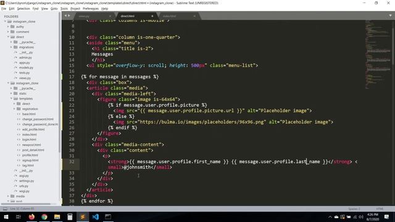Open the tab list dropdown arrow
Image resolution: width=395 pixels, height=222 pixels.
coord(390,15)
